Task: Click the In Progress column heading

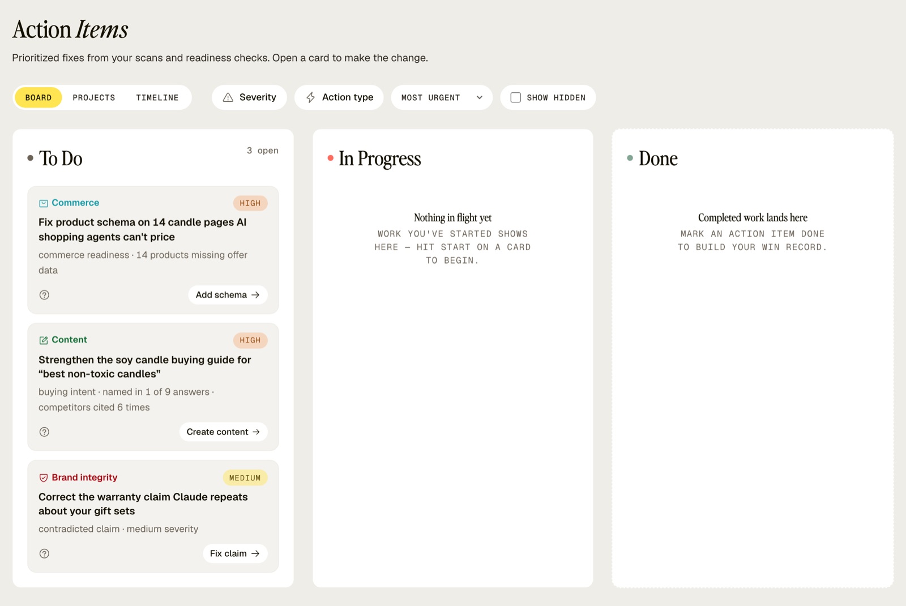Action: click(380, 158)
